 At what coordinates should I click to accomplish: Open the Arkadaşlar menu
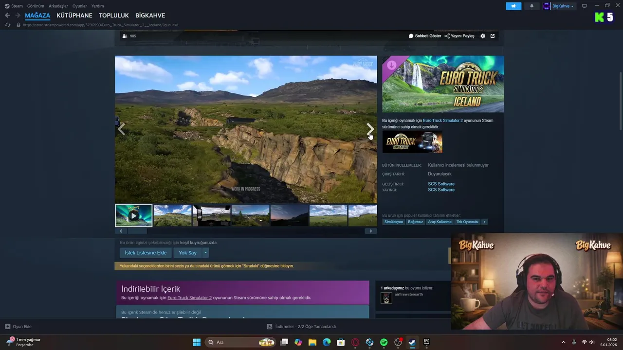[58, 6]
